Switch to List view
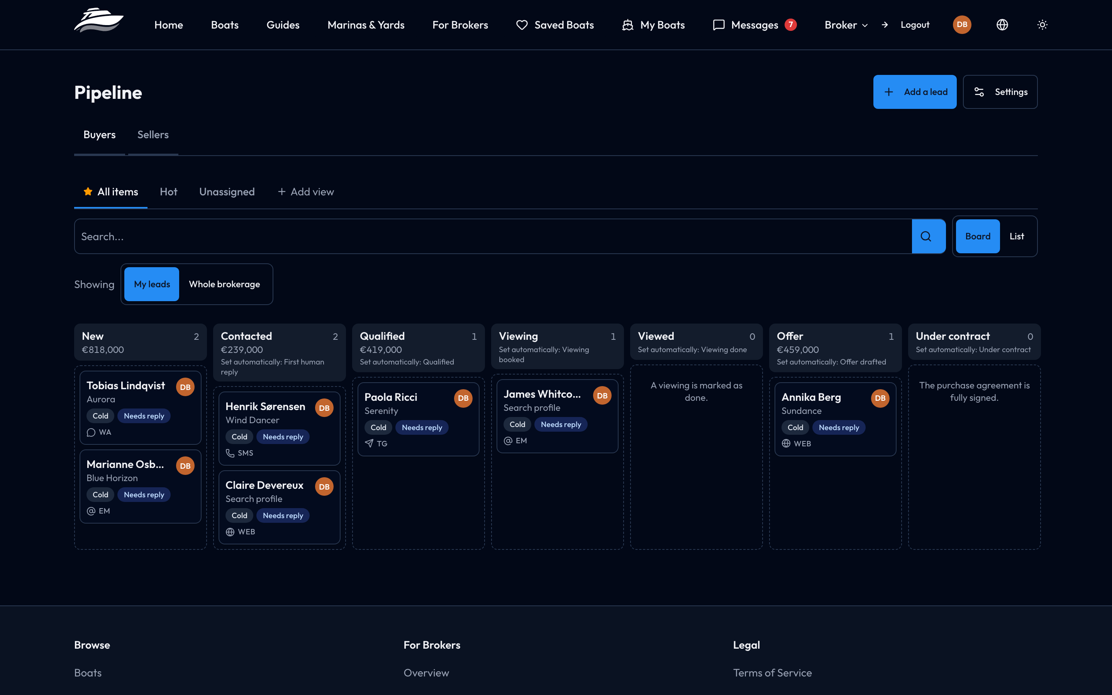The width and height of the screenshot is (1112, 695). 1016,236
